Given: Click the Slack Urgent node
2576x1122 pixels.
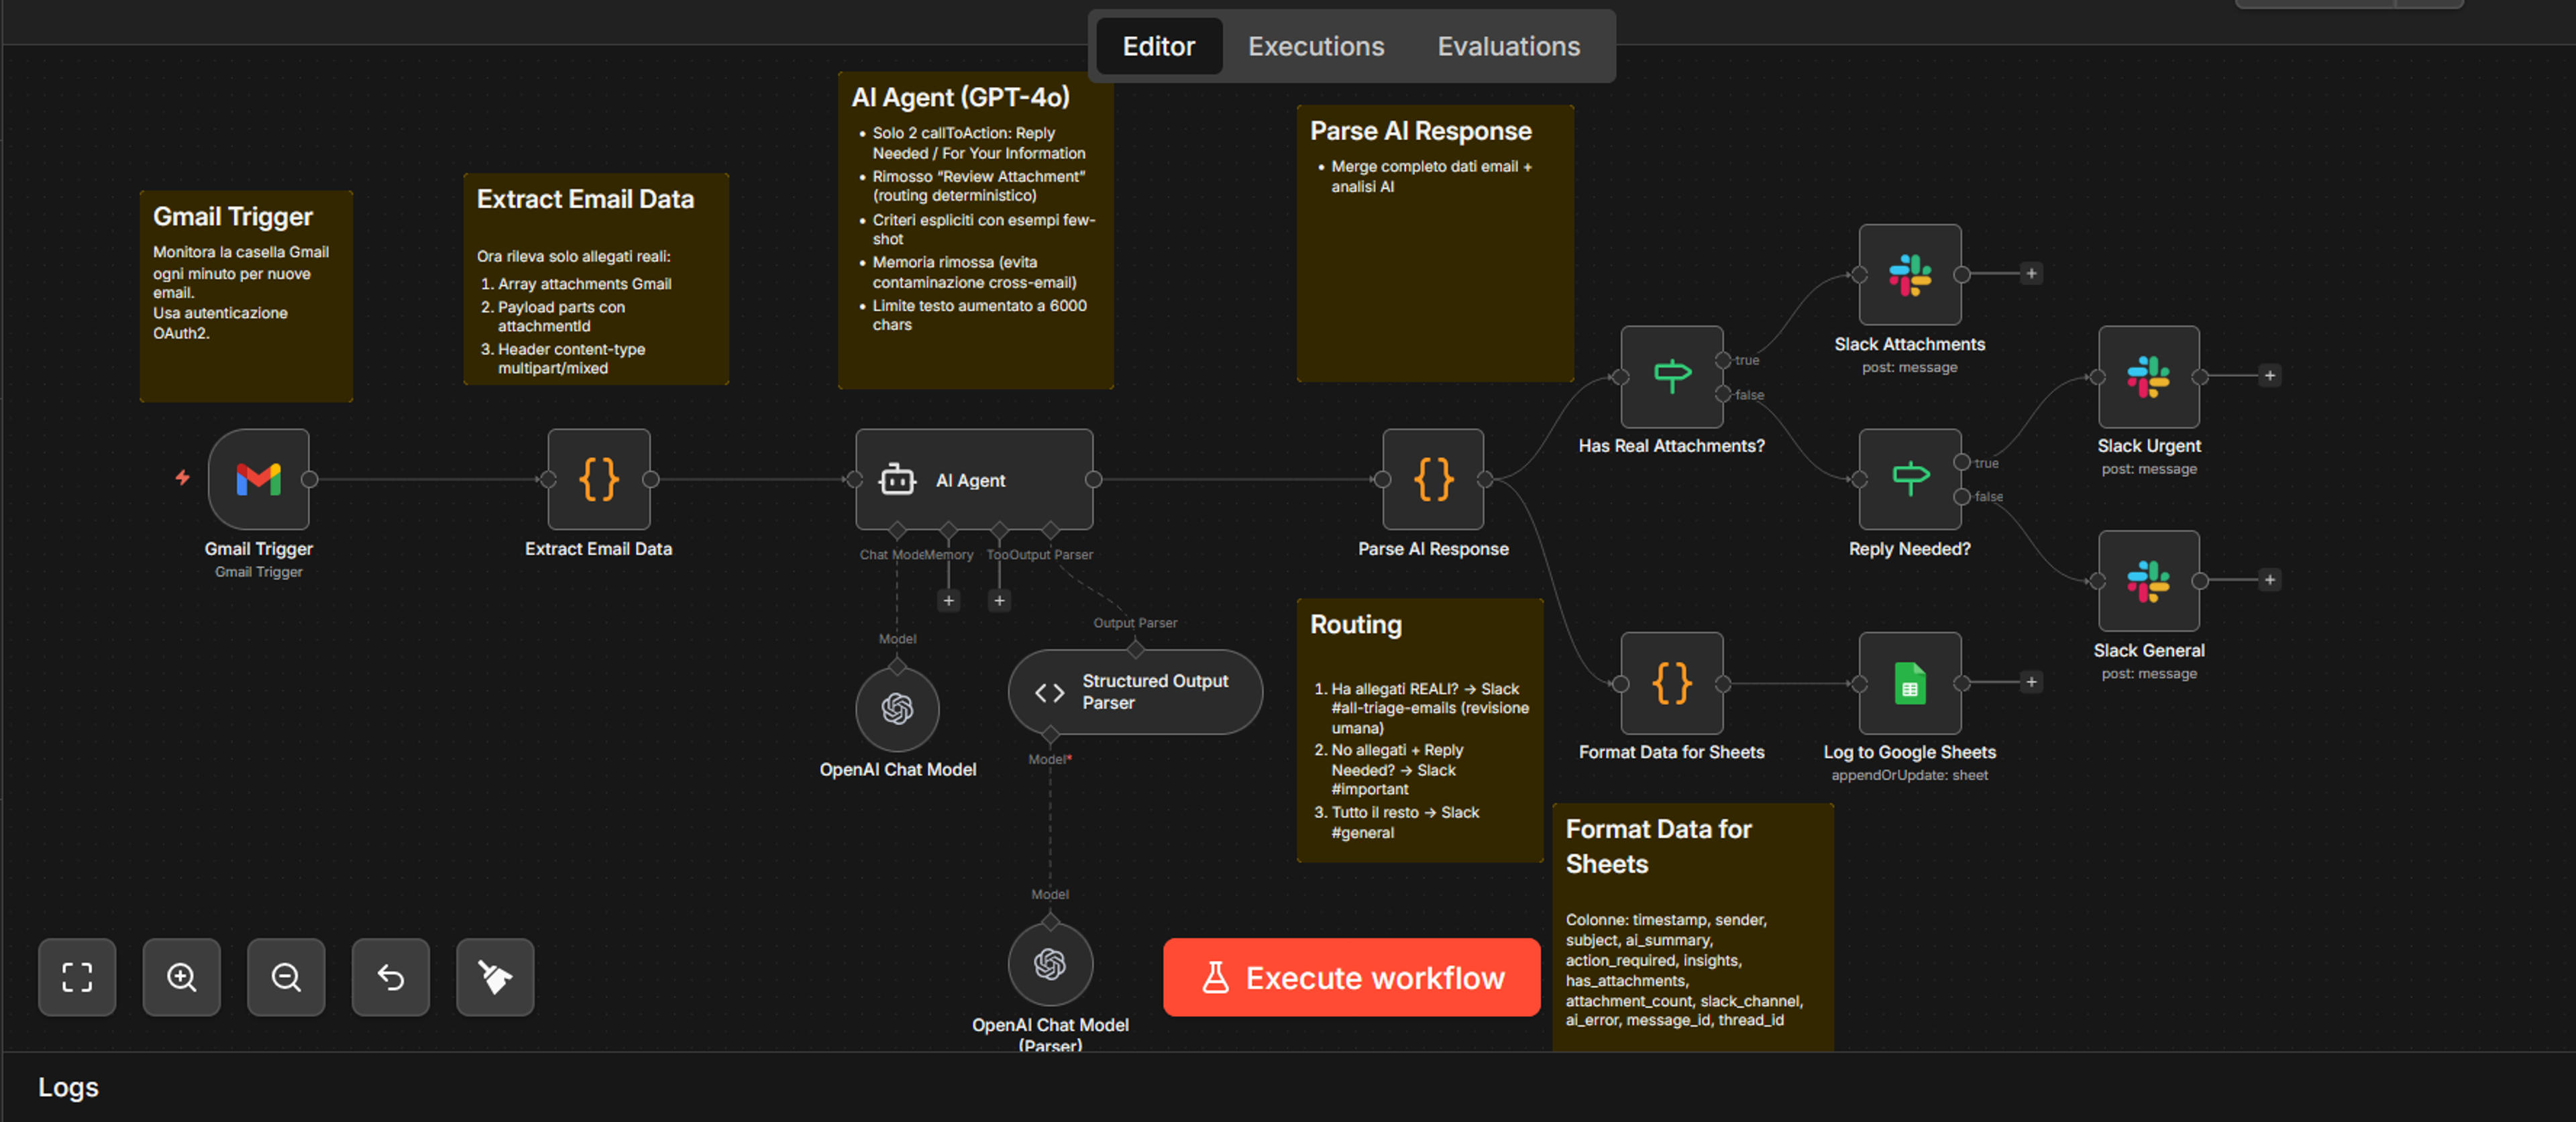Looking at the screenshot, I should (x=2149, y=377).
